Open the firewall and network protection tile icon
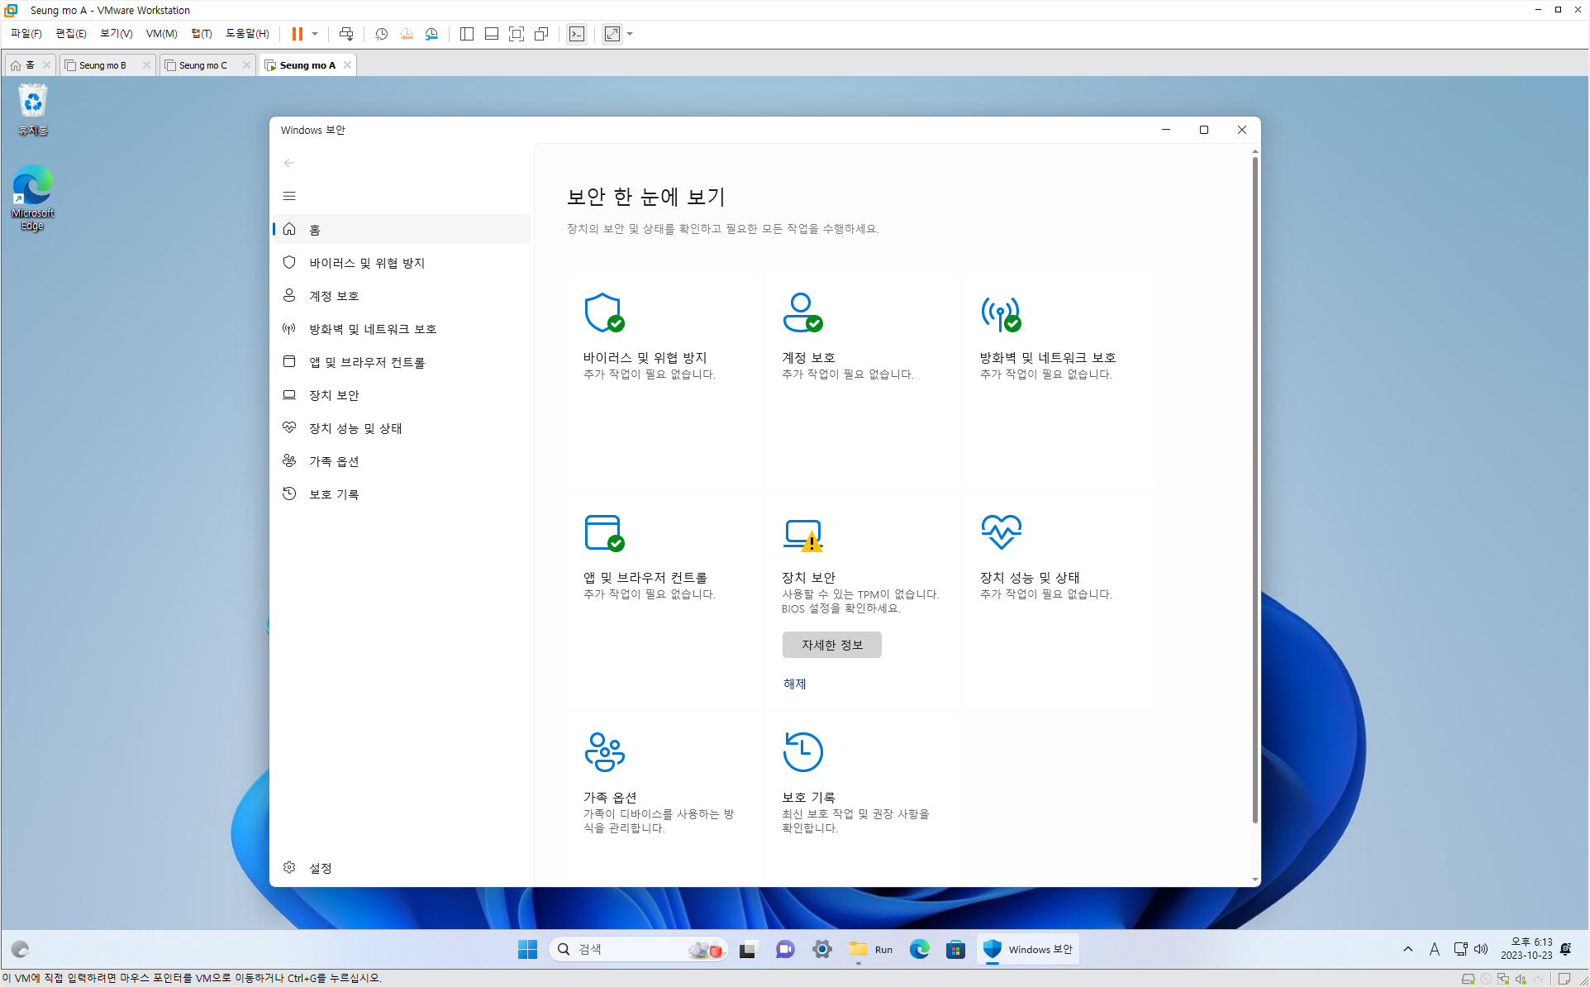 1001,312
